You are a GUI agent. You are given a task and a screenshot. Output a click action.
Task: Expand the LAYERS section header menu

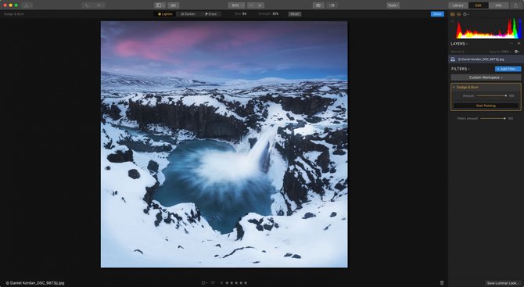click(459, 44)
